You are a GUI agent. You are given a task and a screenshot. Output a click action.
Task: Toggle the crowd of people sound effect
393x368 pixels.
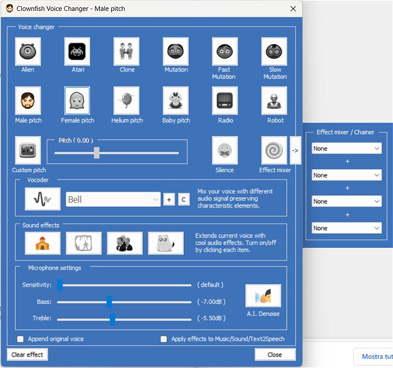click(x=125, y=244)
